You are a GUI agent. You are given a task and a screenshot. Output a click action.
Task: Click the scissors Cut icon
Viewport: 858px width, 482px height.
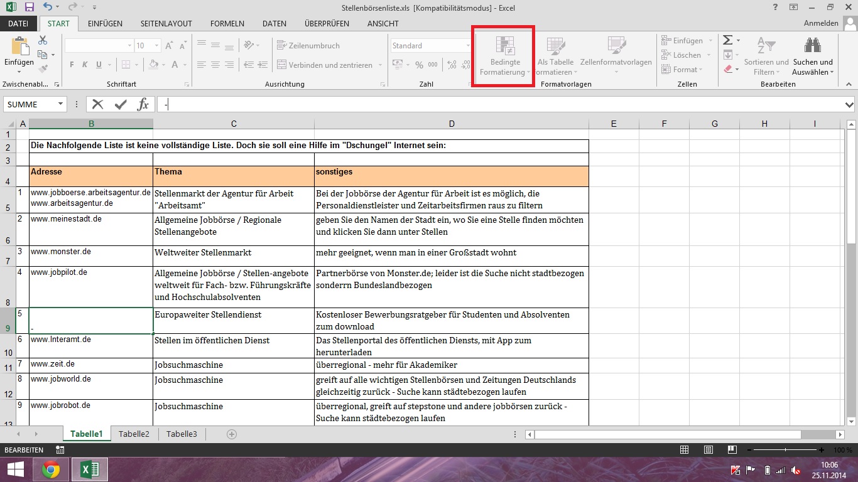(x=43, y=40)
